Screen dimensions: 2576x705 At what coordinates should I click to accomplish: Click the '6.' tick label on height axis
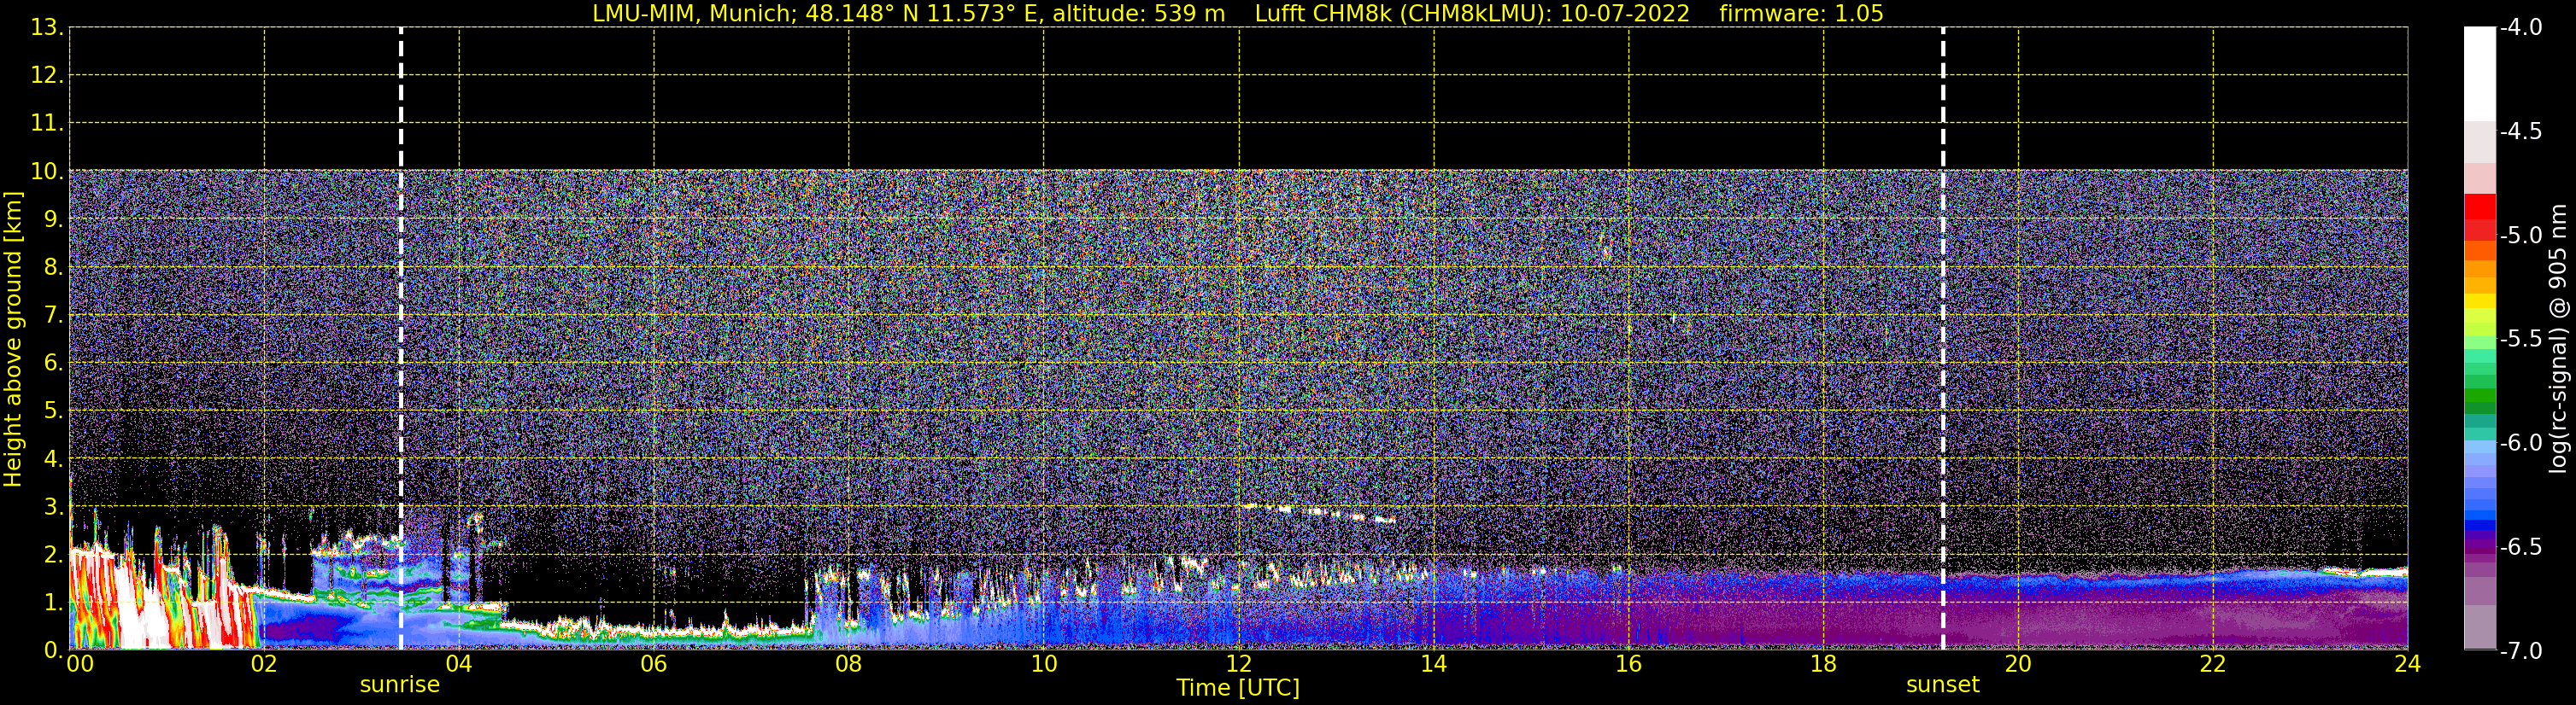click(53, 364)
